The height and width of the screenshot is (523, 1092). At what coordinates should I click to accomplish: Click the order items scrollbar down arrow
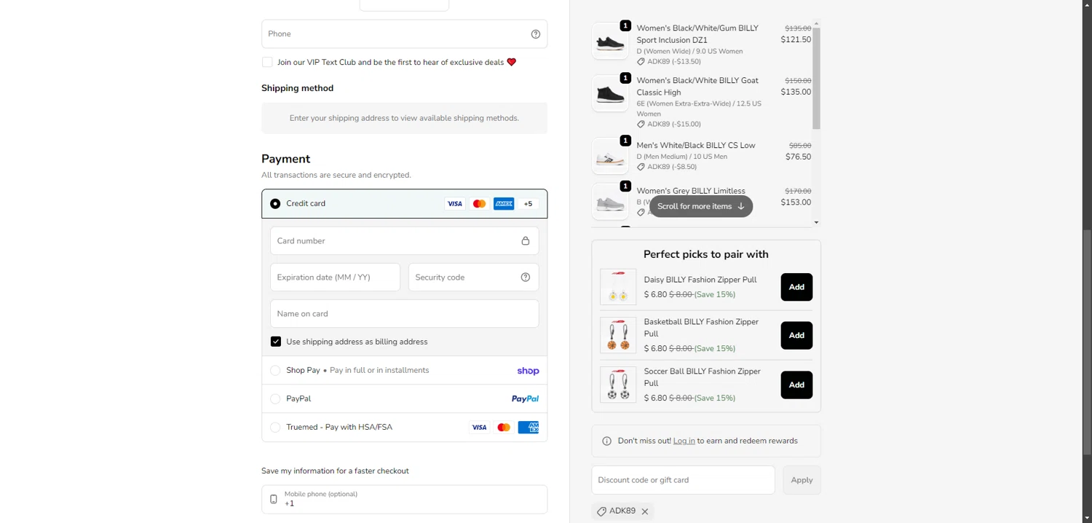(x=816, y=223)
